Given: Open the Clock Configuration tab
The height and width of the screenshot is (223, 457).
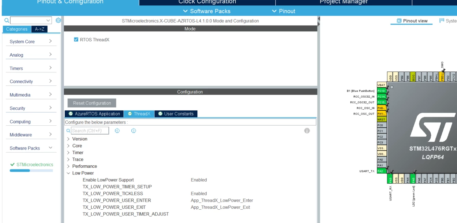Looking at the screenshot, I should tap(207, 2).
